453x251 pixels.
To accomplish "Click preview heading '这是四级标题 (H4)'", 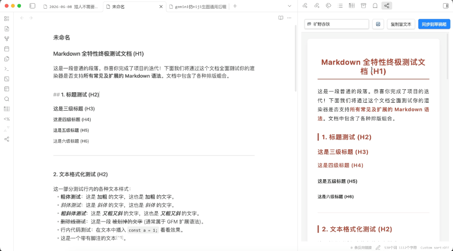I will coord(340,165).
